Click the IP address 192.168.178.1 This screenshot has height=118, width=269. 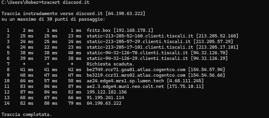[133, 30]
